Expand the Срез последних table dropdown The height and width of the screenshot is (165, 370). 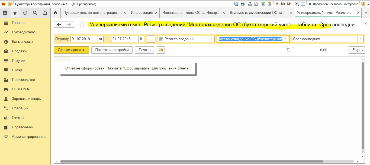tap(360, 39)
